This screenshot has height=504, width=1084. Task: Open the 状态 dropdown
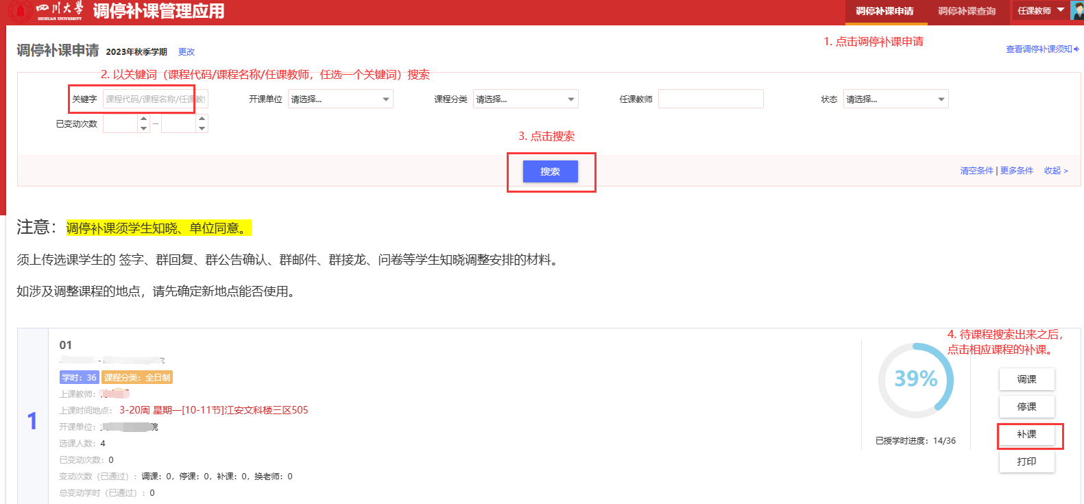pos(895,99)
